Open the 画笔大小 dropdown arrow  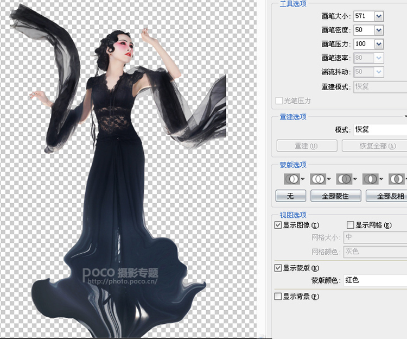tap(379, 16)
